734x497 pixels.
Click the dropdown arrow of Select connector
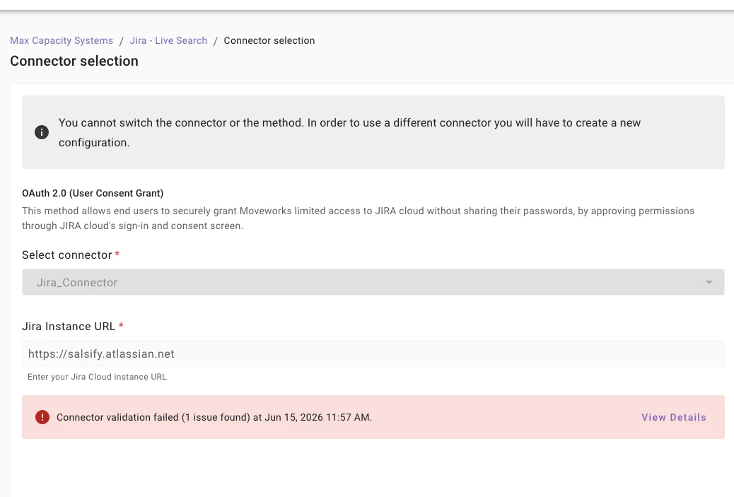click(x=709, y=282)
